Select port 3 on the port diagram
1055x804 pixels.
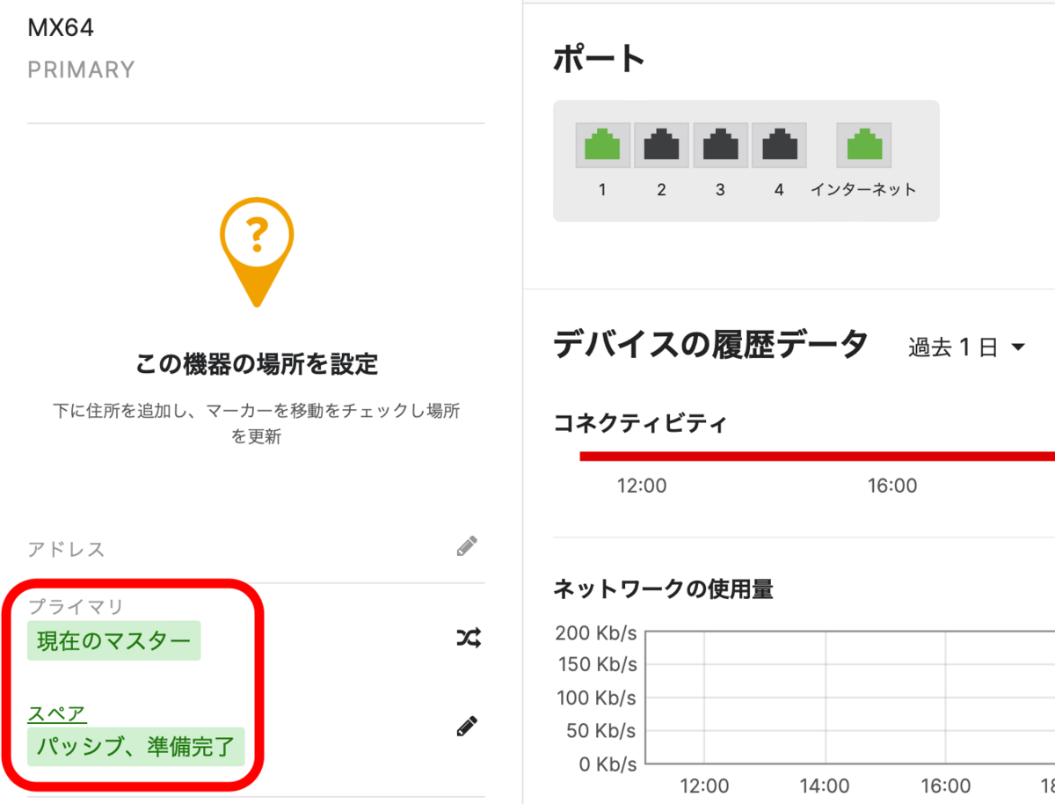[720, 144]
